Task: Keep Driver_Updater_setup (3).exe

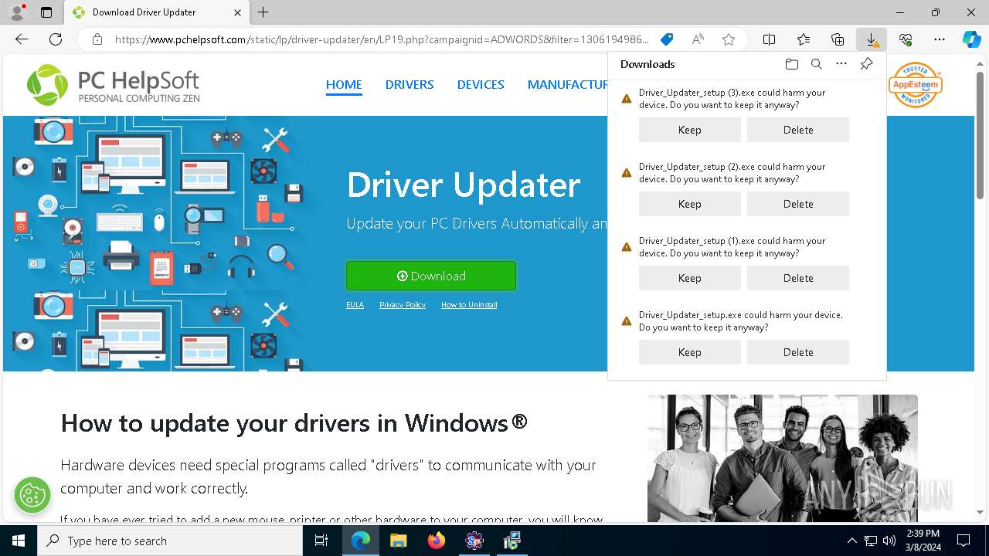Action: point(690,130)
